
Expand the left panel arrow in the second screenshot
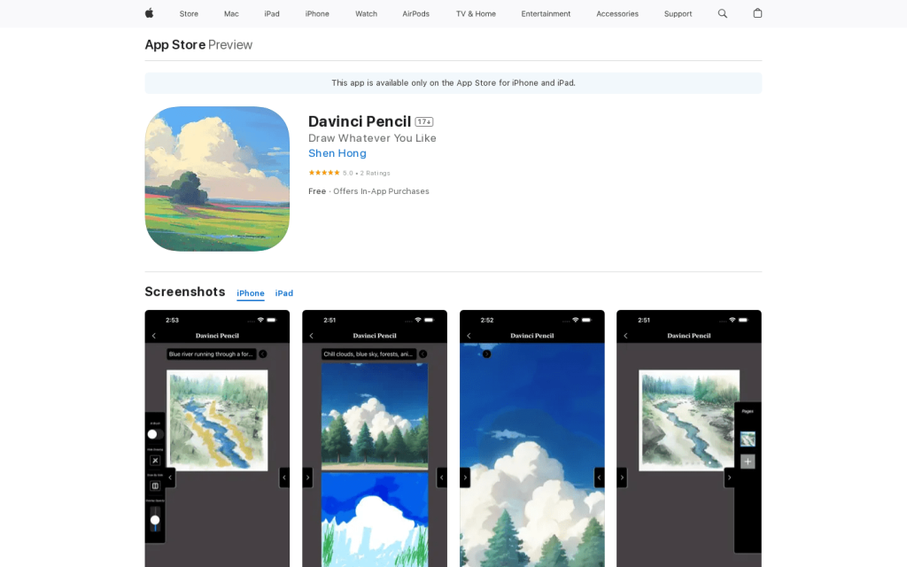[307, 478]
